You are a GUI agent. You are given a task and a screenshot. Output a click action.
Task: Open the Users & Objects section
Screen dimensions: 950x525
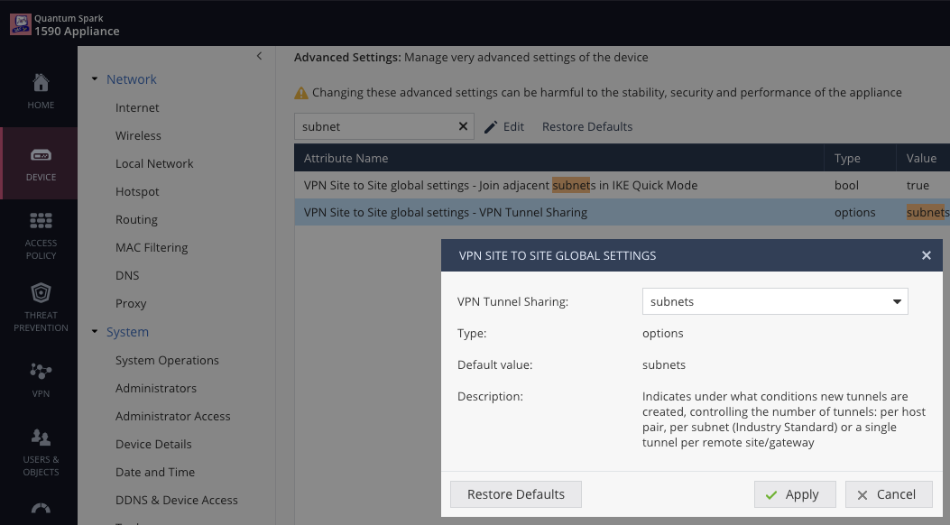tap(40, 447)
